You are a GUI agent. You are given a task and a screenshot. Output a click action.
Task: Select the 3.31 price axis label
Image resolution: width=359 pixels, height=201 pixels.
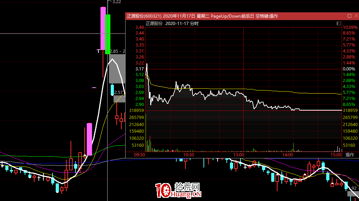coord(140,51)
